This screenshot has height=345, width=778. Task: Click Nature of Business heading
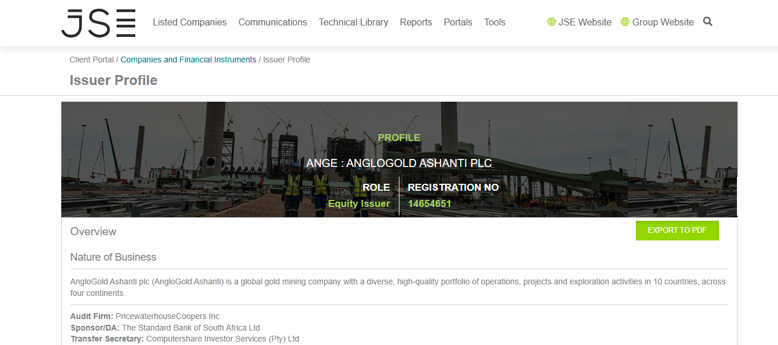coord(113,257)
